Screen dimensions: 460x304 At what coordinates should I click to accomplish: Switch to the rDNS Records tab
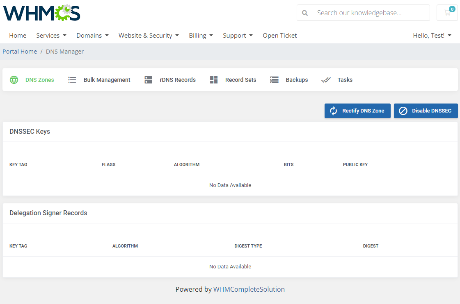tap(170, 80)
